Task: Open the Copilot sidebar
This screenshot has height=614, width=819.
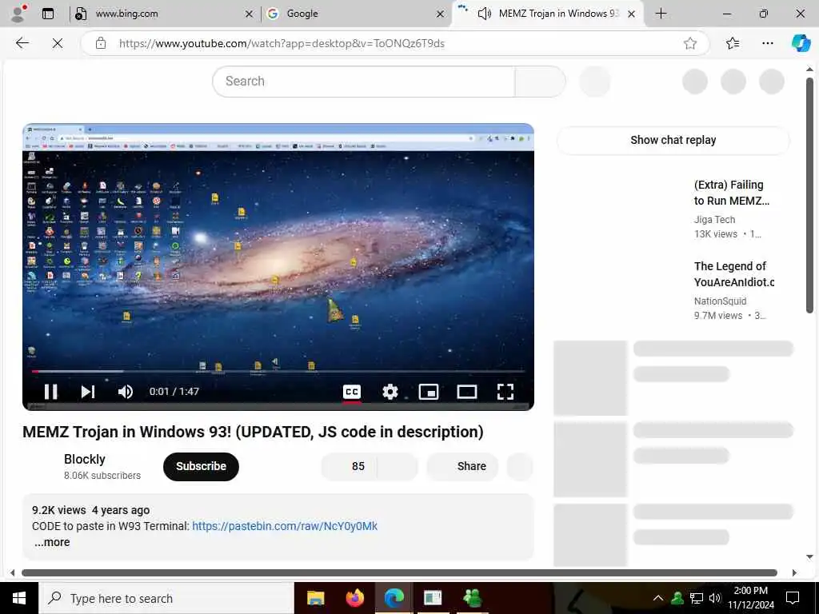Action: pos(800,43)
